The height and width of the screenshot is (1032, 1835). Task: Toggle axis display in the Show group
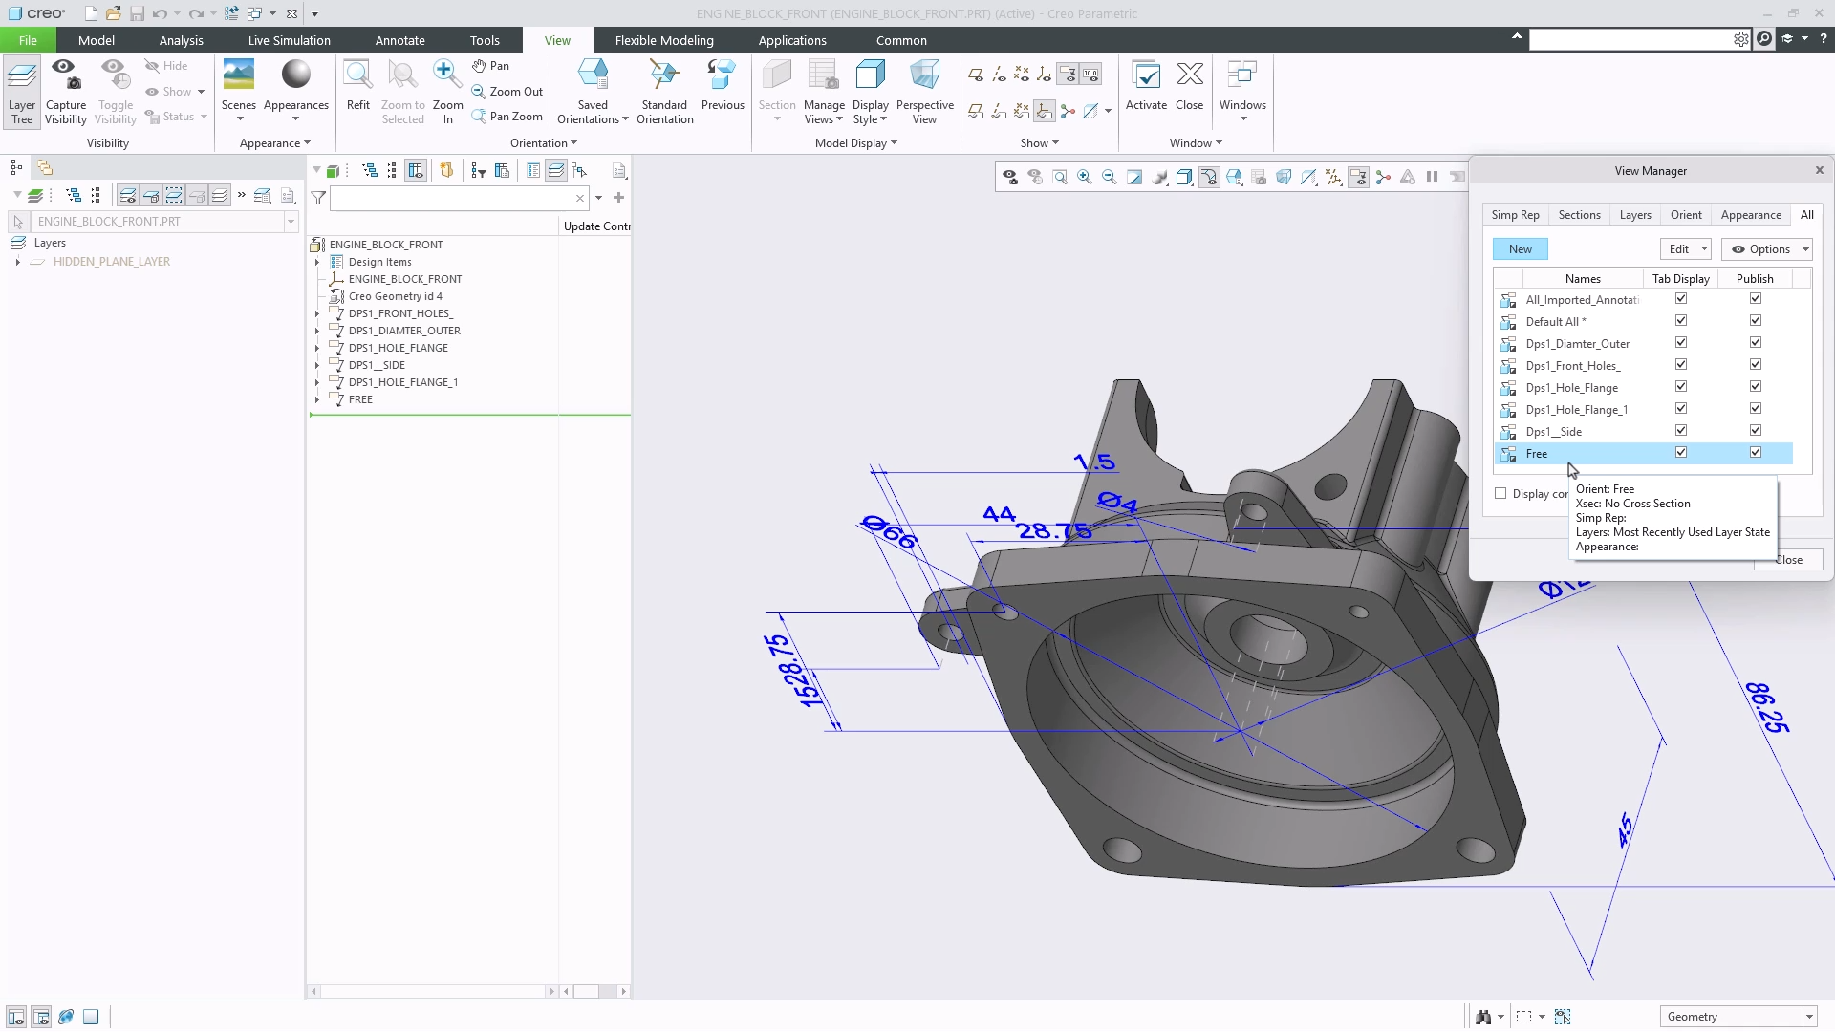click(999, 74)
